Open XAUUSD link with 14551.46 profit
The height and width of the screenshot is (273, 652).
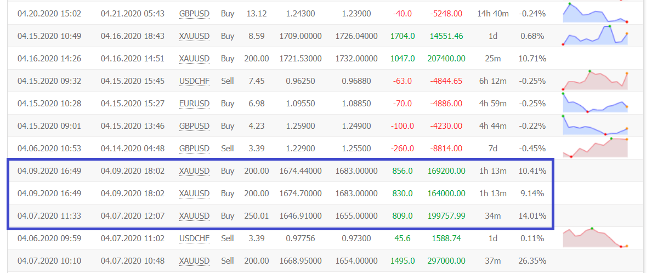(x=194, y=36)
